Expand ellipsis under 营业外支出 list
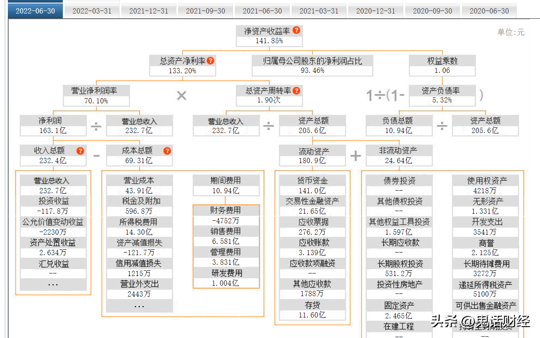The height and width of the screenshot is (338, 540). pyautogui.click(x=139, y=306)
